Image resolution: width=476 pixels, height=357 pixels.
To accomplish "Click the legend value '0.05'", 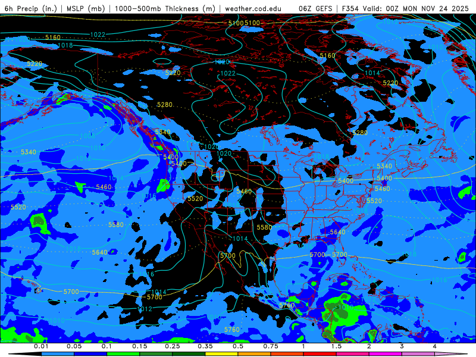I will pos(74,346).
